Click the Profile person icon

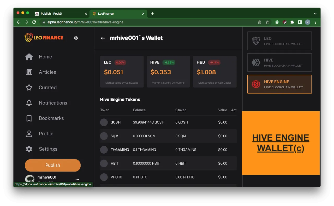29,134
